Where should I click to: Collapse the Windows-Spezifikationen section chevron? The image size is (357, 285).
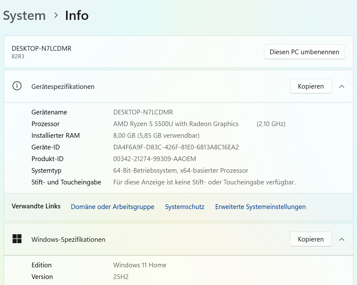coord(342,239)
